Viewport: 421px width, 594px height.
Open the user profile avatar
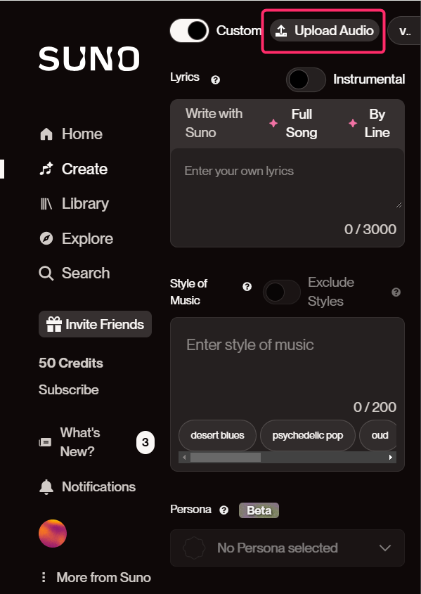[x=53, y=534]
